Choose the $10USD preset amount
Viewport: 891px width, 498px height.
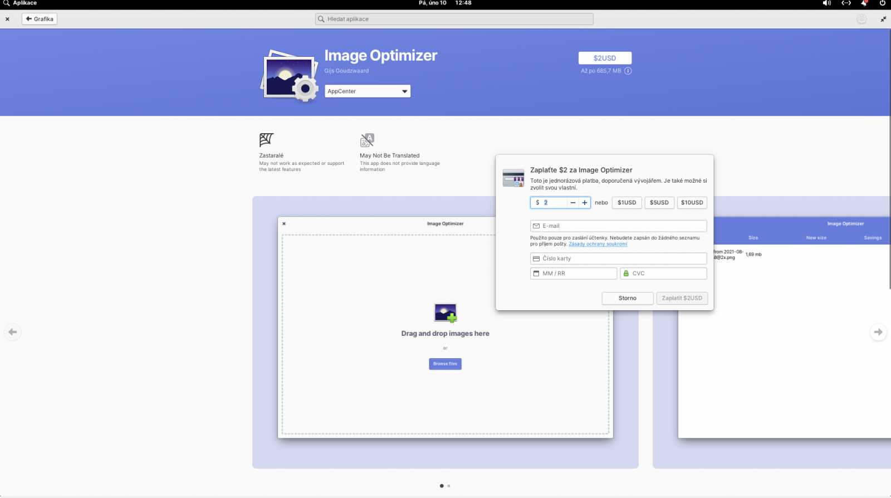(x=692, y=203)
